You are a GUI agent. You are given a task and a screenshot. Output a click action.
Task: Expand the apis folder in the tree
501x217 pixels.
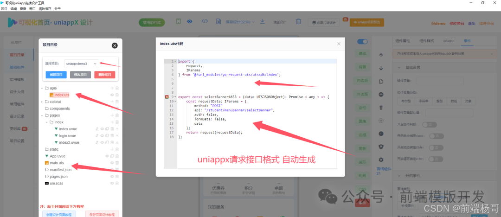42,88
